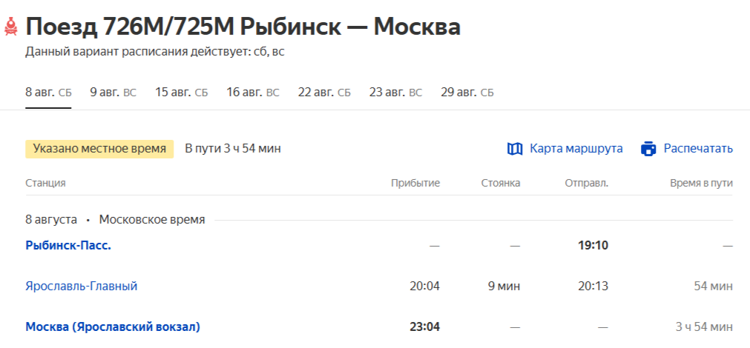Click the page title Поезд 726М/725М
Screen dimensions: 750x348
[x=130, y=27]
